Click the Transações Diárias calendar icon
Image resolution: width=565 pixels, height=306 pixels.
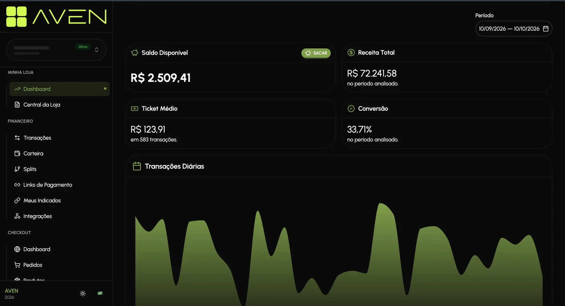[x=137, y=166]
